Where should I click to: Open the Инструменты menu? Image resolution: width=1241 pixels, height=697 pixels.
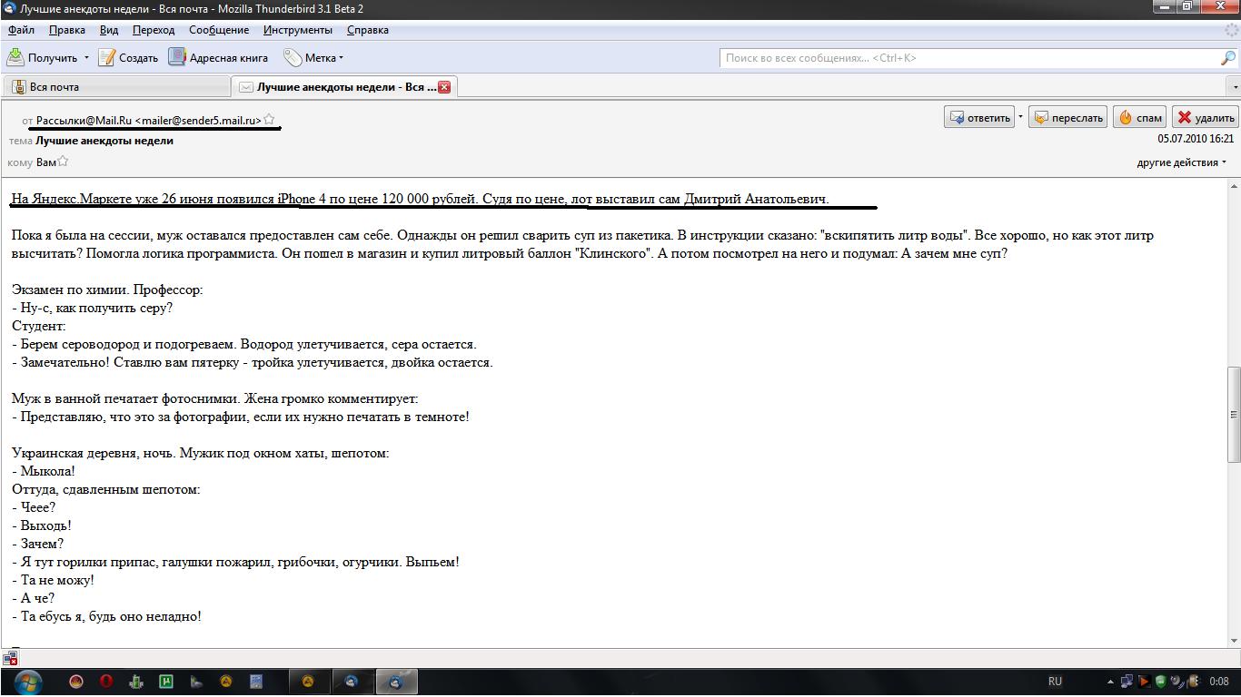click(298, 30)
